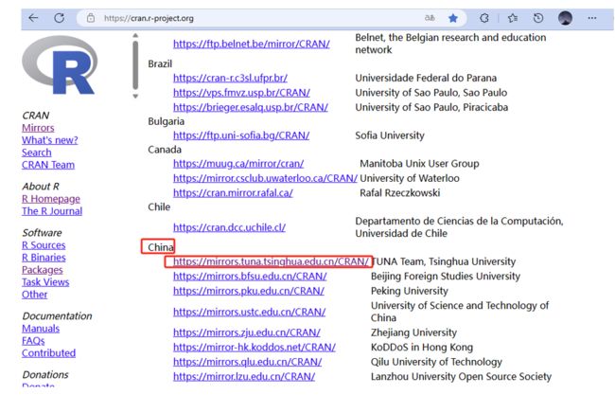Screen dimensions: 615x395
Task: Click the University of Waterloo text
Action: click(x=410, y=179)
